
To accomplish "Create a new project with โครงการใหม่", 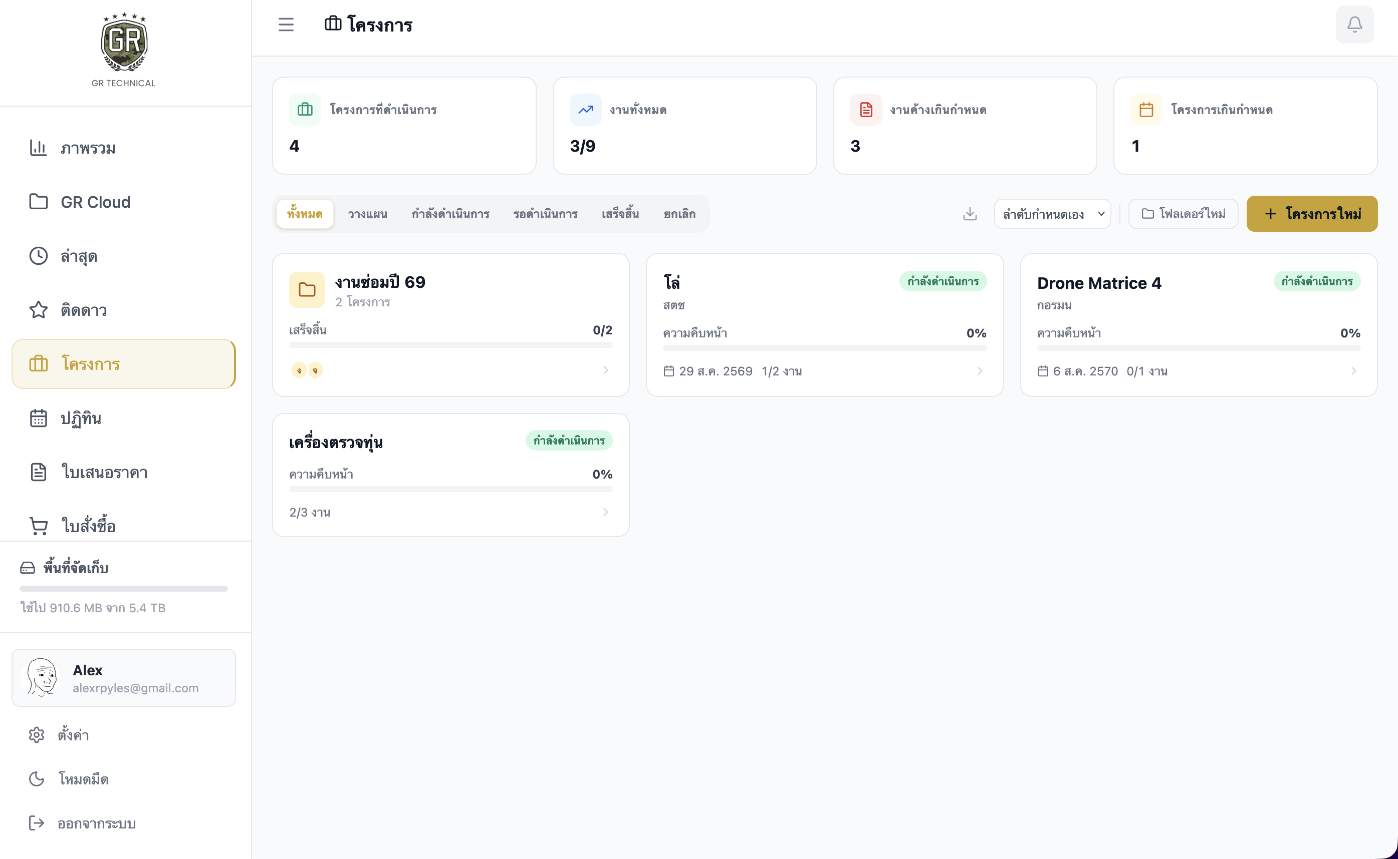I will click(1312, 214).
